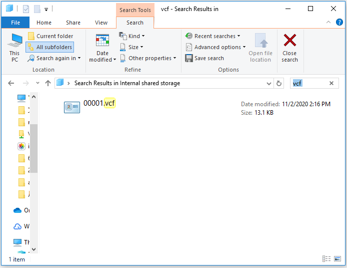The image size is (347, 268).
Task: Select All subfolders search scope
Action: [x=49, y=47]
